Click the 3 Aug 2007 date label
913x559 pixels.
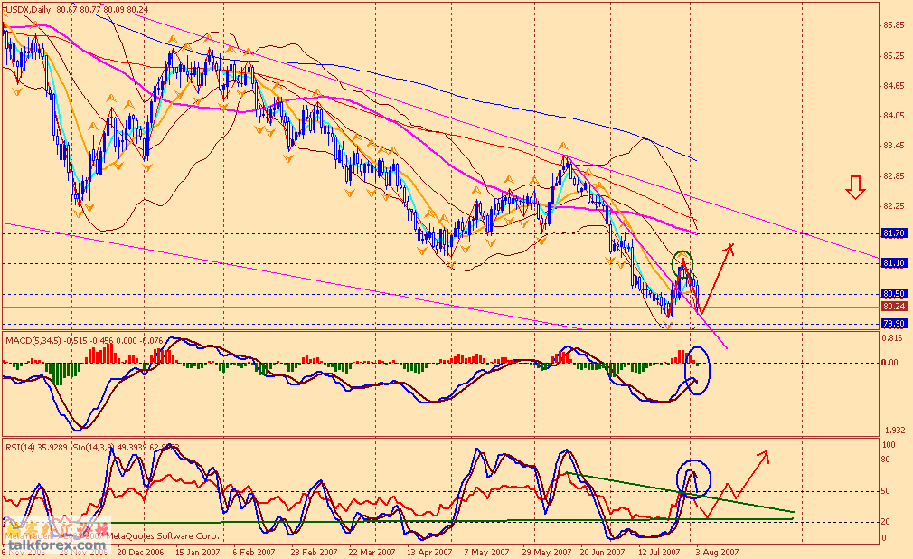tap(717, 552)
